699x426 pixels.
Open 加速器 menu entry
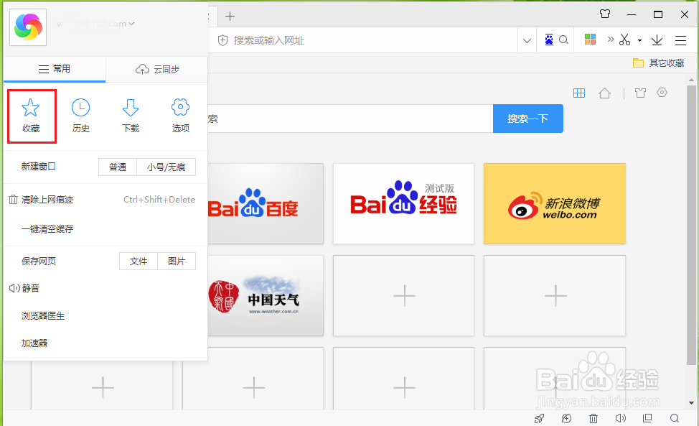click(105, 343)
